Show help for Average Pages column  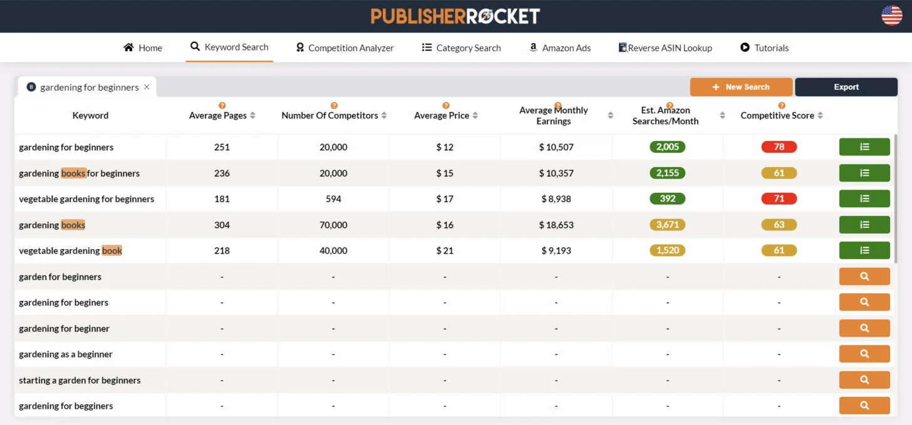(222, 106)
